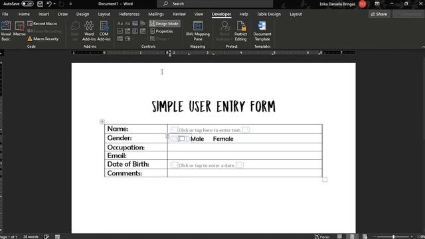This screenshot has width=425, height=239.
Task: Toggle Design Mode off
Action: click(164, 24)
